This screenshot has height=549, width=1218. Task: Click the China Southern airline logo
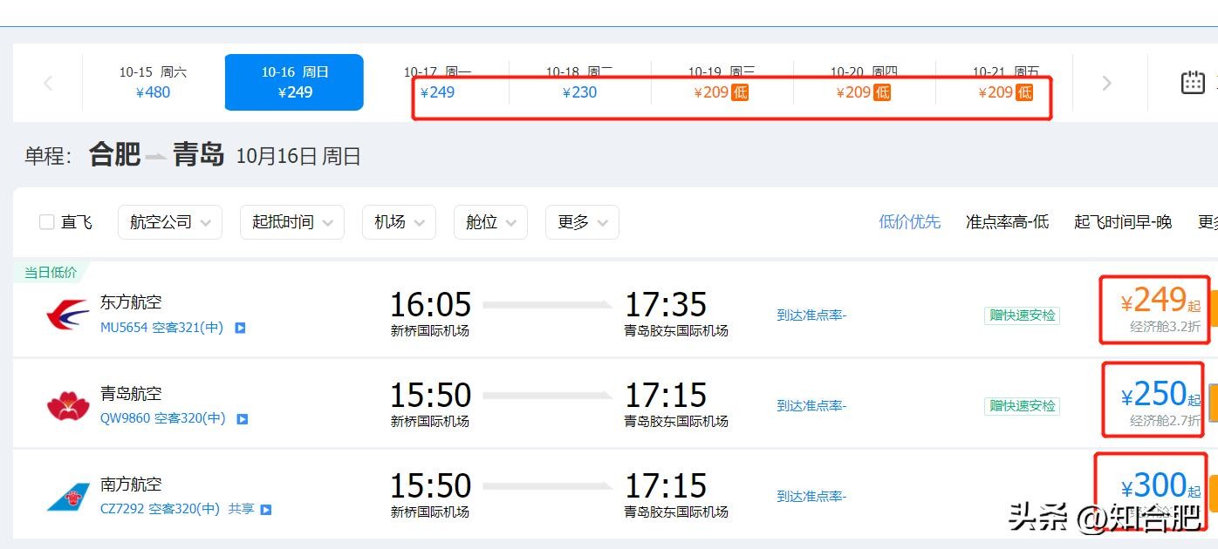click(68, 496)
